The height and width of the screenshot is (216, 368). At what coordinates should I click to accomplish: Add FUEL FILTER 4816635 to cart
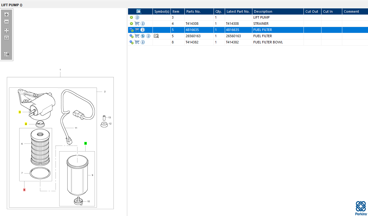137,30
